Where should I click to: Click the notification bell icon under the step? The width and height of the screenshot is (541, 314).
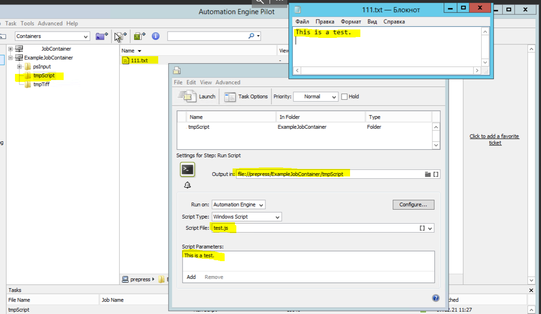(187, 185)
